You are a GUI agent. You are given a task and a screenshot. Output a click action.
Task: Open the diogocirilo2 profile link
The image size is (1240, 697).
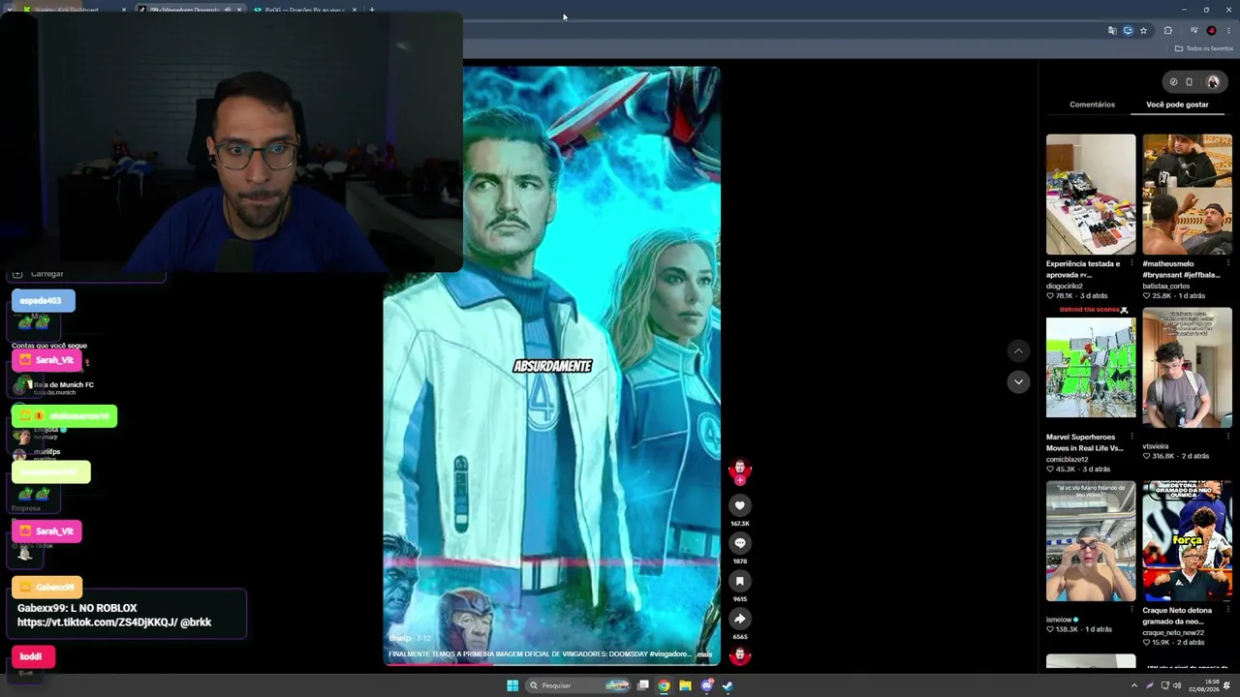1065,287
